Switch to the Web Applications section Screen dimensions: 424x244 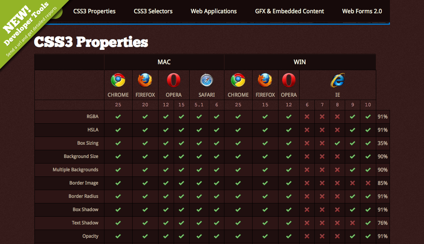pyautogui.click(x=213, y=11)
